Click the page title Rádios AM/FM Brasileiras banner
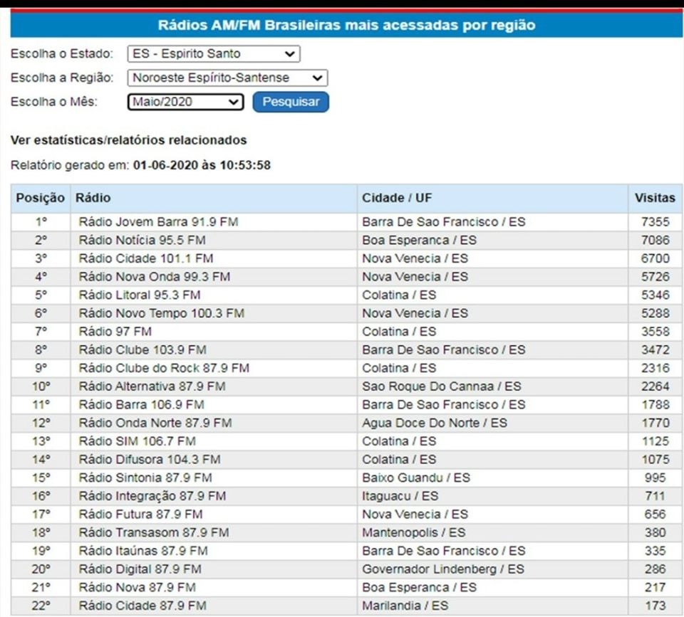 pyautogui.click(x=346, y=25)
